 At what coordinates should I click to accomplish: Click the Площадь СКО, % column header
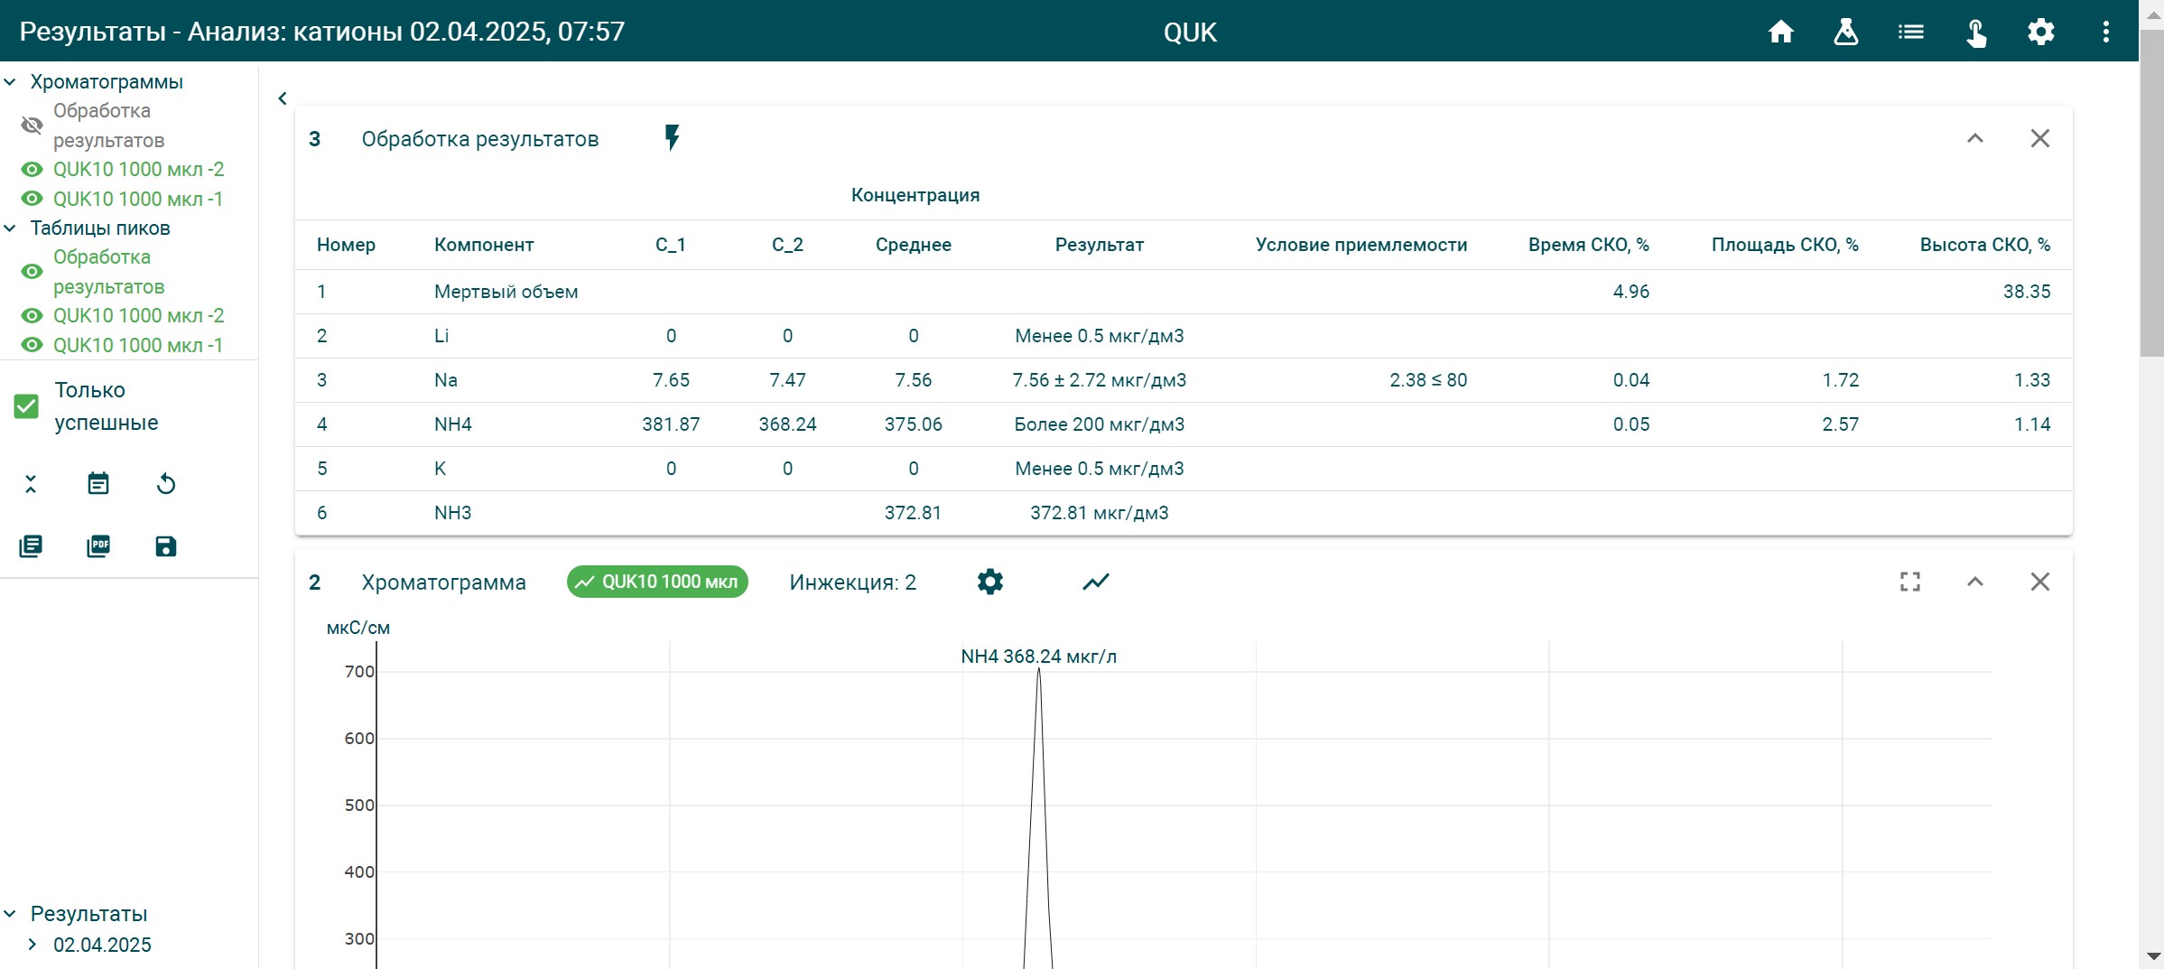(1784, 245)
